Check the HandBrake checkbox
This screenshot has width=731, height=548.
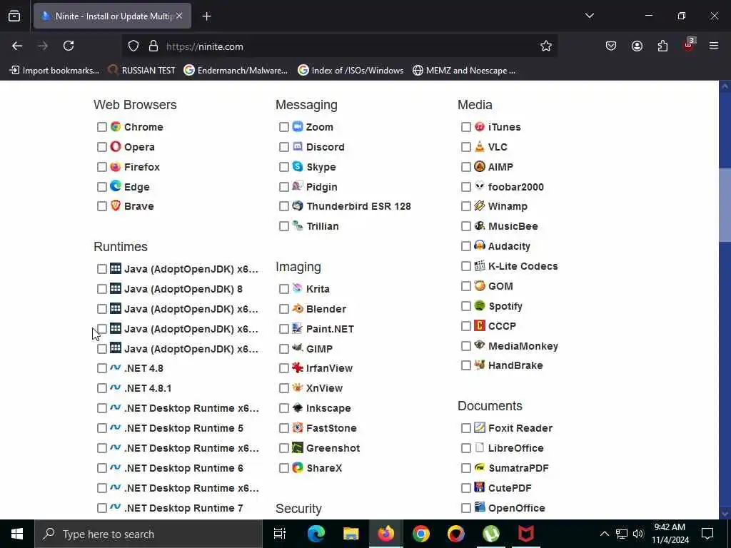coord(465,366)
